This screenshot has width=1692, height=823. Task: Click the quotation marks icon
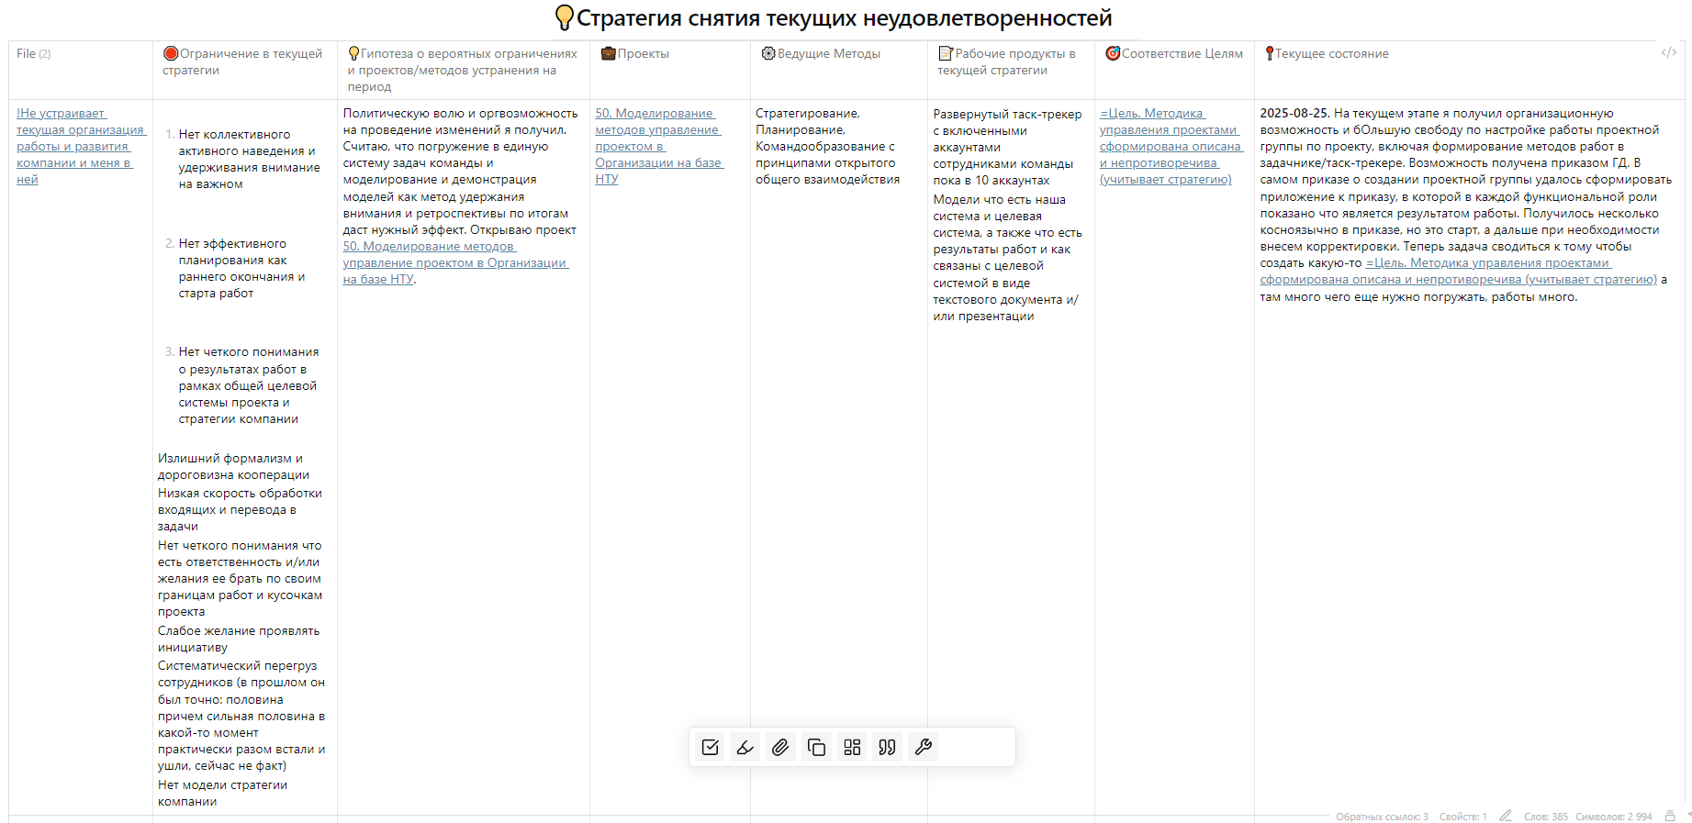[x=887, y=747]
